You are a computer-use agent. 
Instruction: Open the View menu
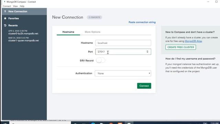15,6
